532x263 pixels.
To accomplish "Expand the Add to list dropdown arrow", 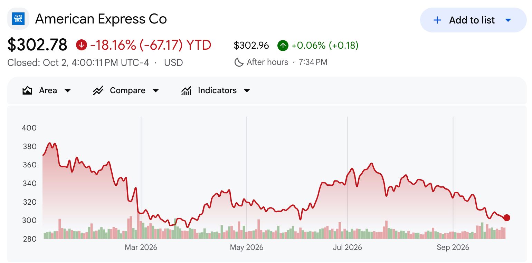I will [x=508, y=20].
